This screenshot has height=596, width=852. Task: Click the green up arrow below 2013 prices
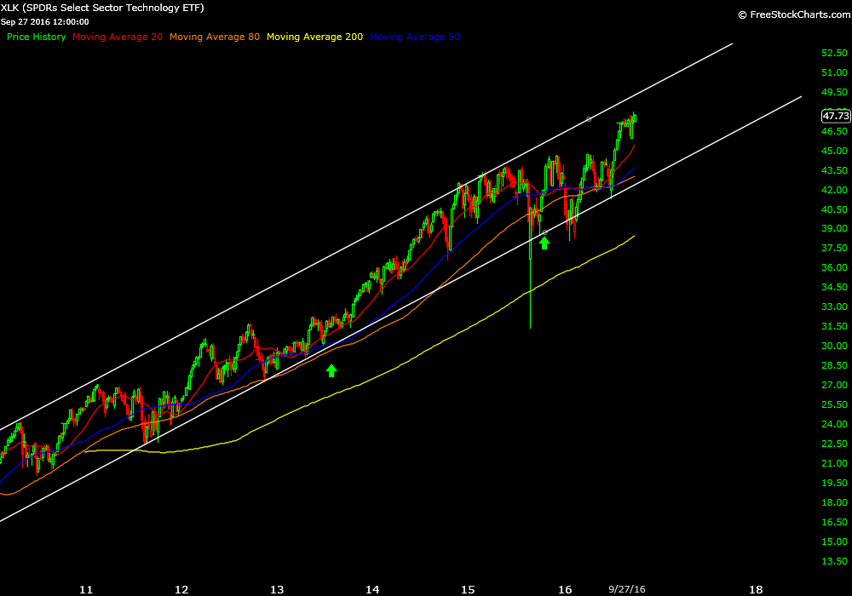pyautogui.click(x=331, y=370)
